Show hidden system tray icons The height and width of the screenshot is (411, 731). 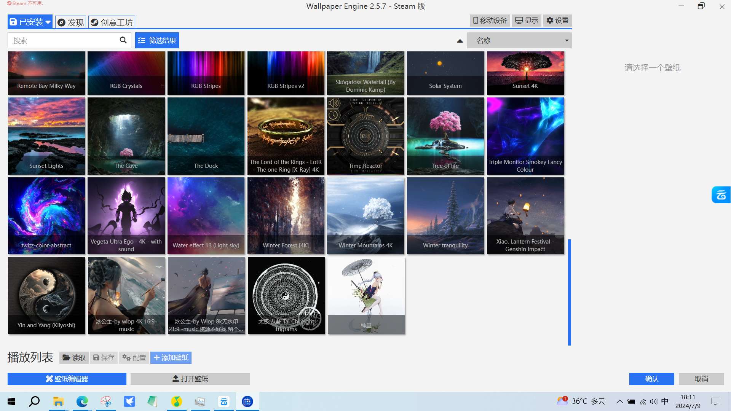point(620,401)
